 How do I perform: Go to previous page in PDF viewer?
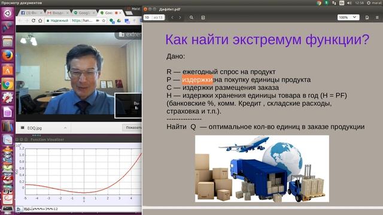172,17
